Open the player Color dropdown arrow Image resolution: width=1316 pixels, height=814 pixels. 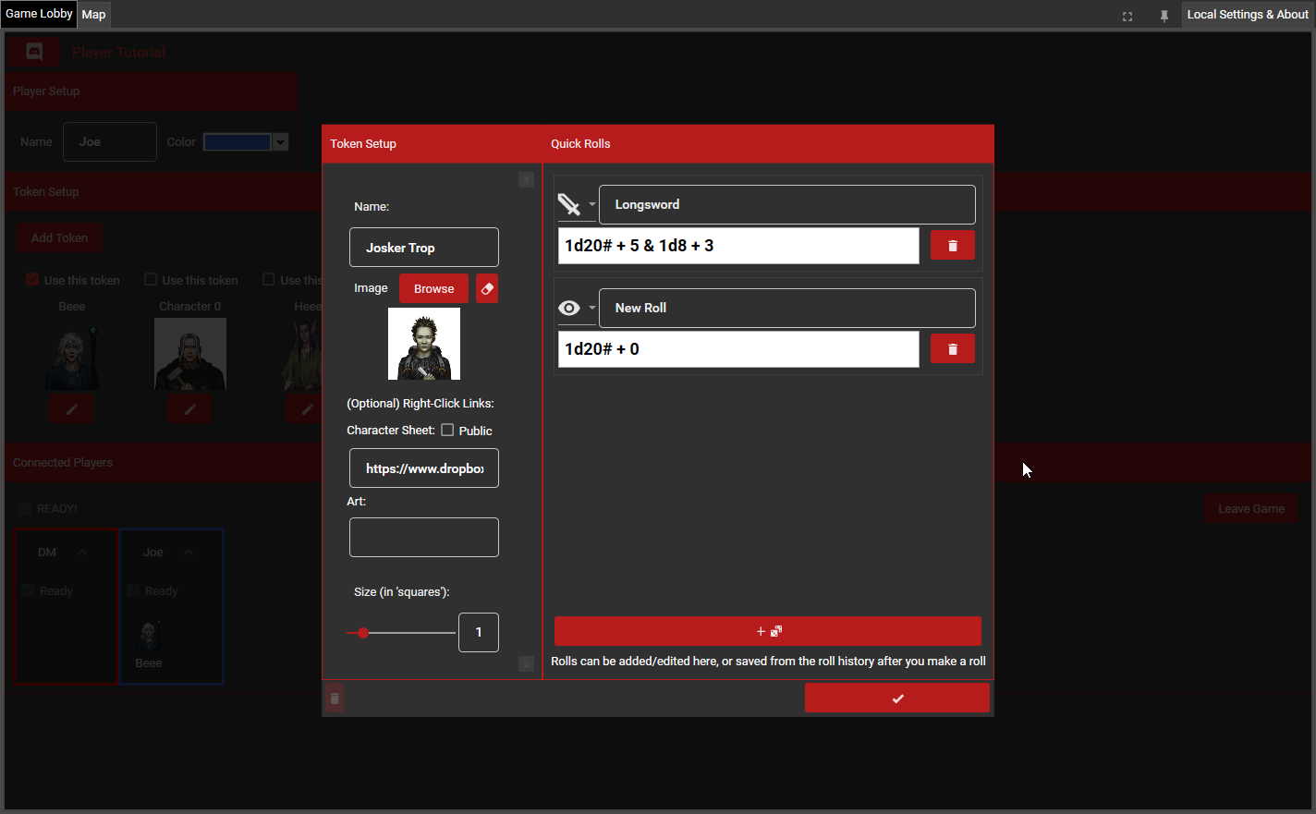(x=281, y=142)
